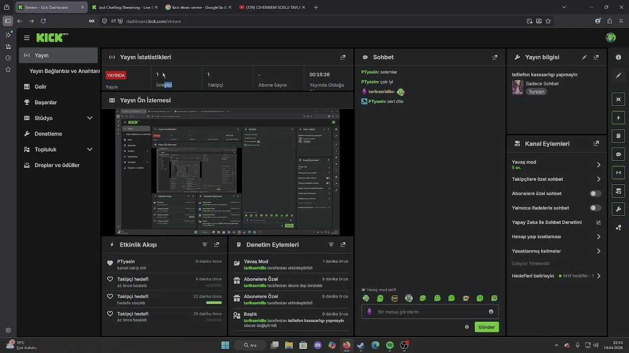Screen dimensions: 629x353
Task: Click the identity badge icon in message box
Action: tap(370, 312)
